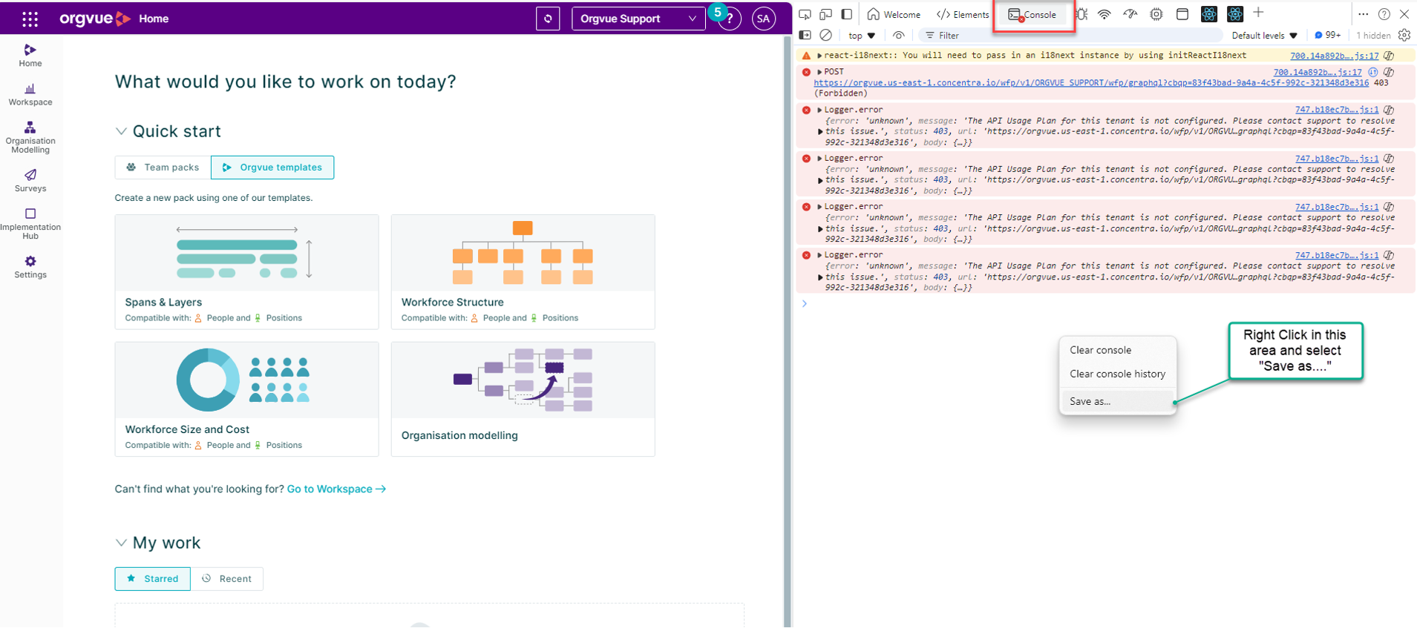Click the 99+ issues counter
The image size is (1417, 631).
click(1327, 35)
